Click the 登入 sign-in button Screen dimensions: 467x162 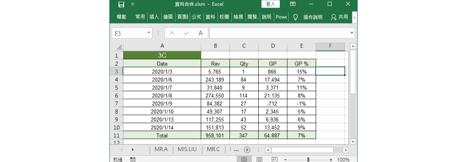[271, 4]
